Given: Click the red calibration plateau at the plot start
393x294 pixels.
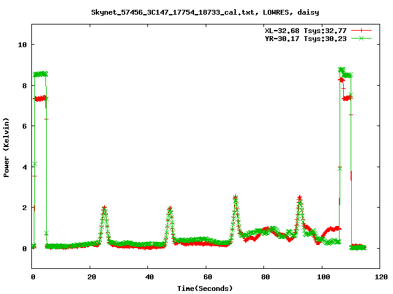Looking at the screenshot, I should point(40,99).
